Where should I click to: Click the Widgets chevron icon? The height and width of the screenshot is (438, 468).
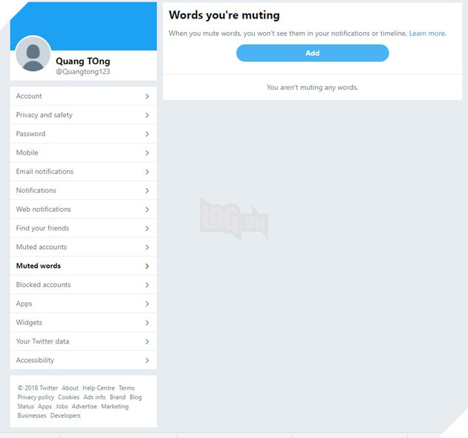147,323
